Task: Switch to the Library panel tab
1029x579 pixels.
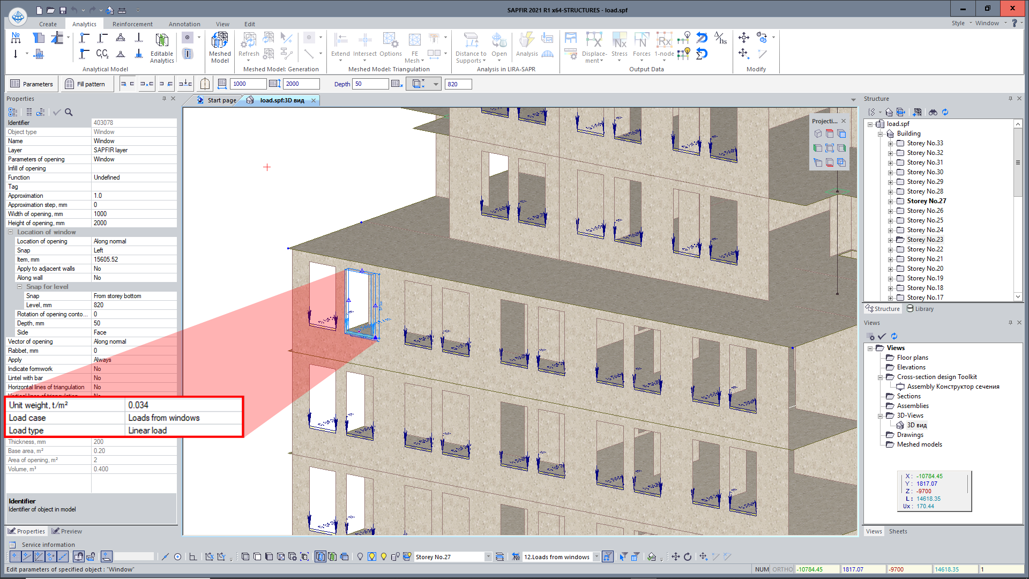Action: click(x=920, y=309)
